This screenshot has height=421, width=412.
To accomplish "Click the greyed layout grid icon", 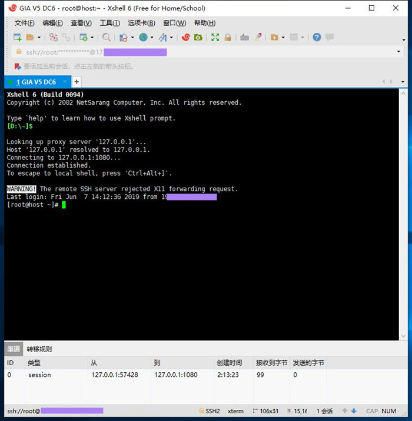I will click(x=294, y=37).
